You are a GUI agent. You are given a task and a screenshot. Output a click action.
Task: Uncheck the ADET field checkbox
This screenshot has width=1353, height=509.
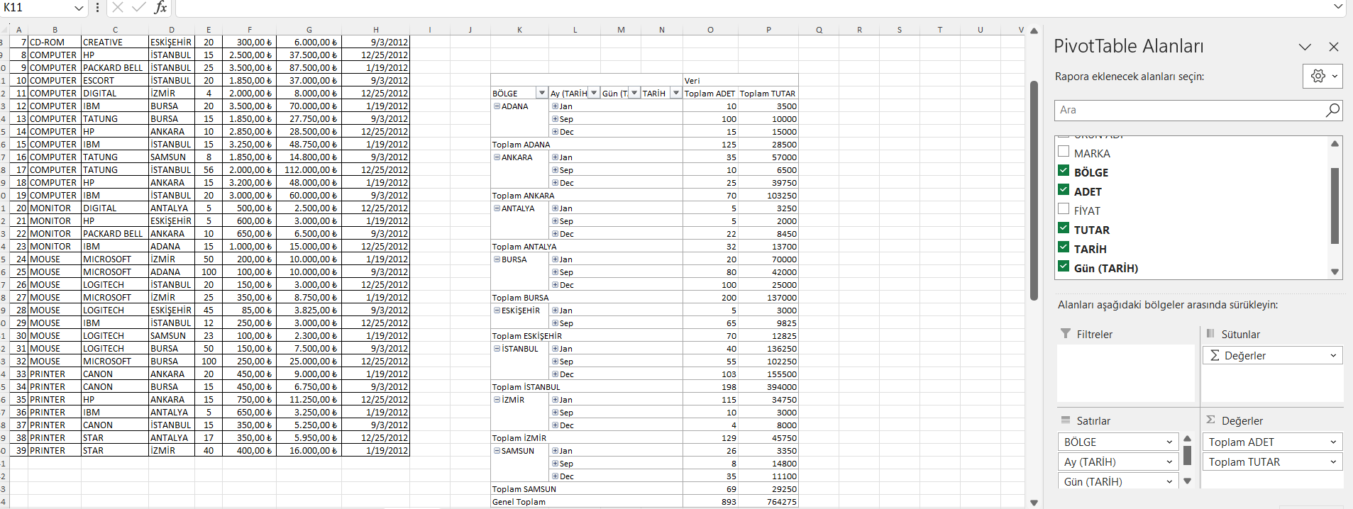(1064, 190)
